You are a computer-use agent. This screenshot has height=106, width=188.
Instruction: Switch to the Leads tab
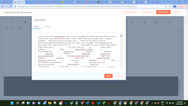[x=78, y=2]
